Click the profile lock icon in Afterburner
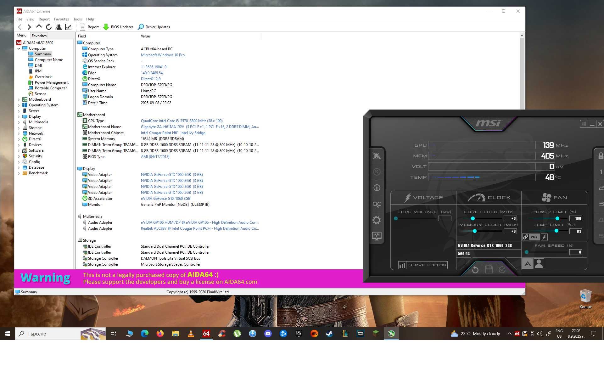This screenshot has height=366, width=604. (600, 155)
